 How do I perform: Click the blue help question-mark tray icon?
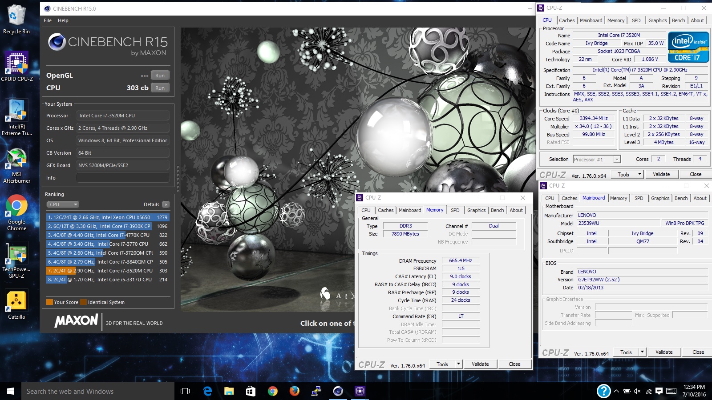point(603,391)
